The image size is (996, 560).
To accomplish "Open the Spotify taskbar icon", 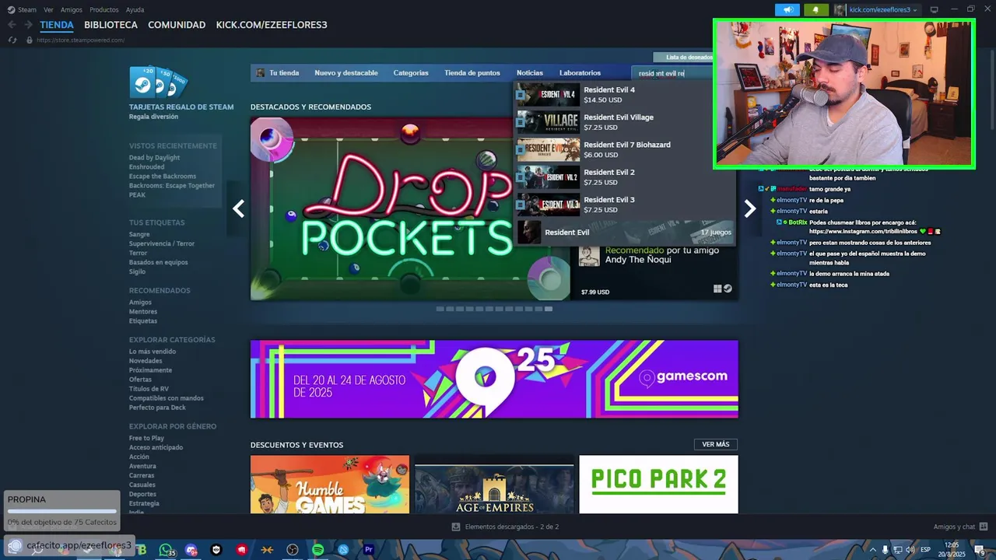I will [x=317, y=550].
